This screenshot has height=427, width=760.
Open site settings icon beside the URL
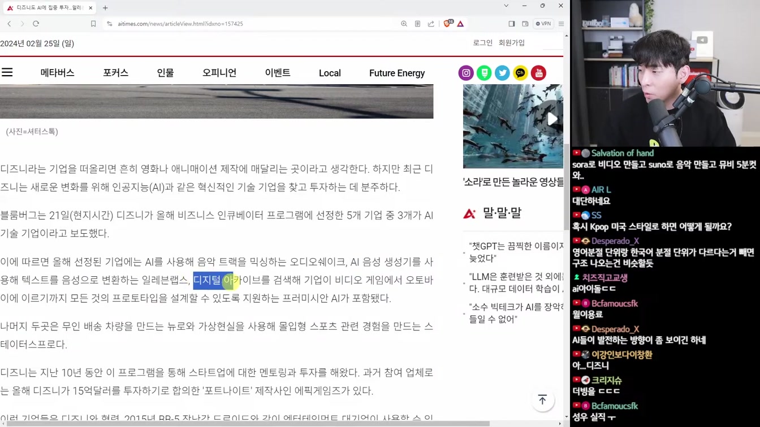[110, 24]
